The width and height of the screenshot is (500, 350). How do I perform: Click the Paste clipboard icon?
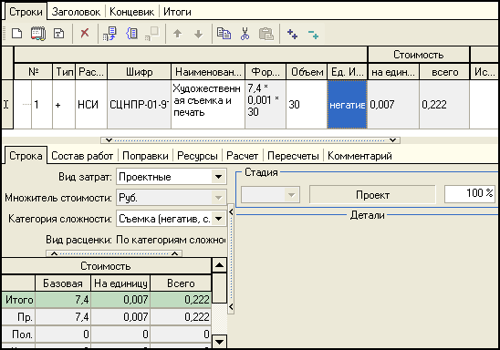click(266, 34)
